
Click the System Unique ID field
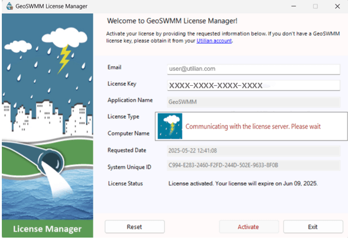point(253,166)
